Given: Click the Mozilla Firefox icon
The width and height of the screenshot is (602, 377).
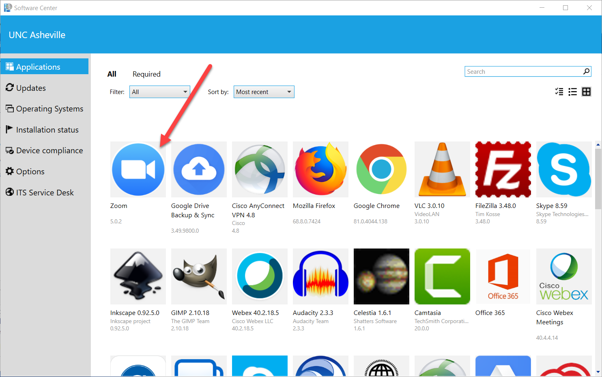Looking at the screenshot, I should [x=320, y=169].
